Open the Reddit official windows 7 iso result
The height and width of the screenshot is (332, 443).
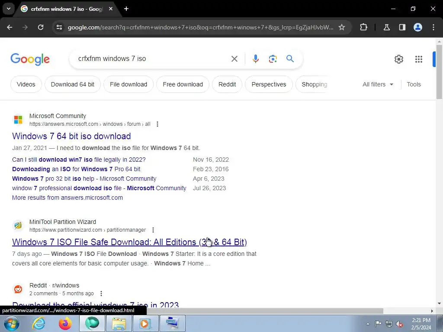coord(96,305)
